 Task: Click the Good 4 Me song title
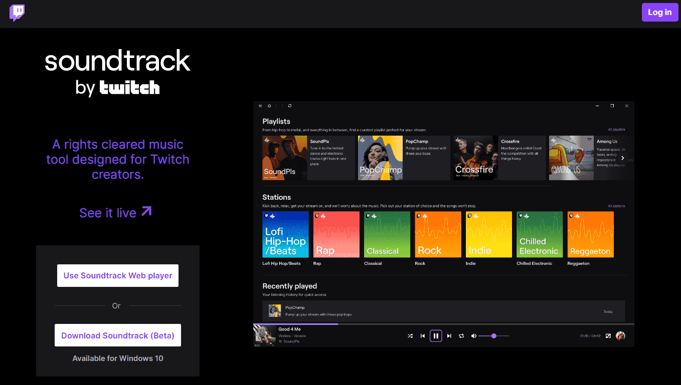289,329
